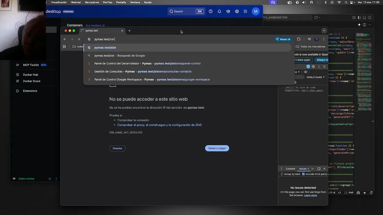This screenshot has width=383, height=215.
Task: Toggle Include third-party checkbox
Action: click(303, 174)
